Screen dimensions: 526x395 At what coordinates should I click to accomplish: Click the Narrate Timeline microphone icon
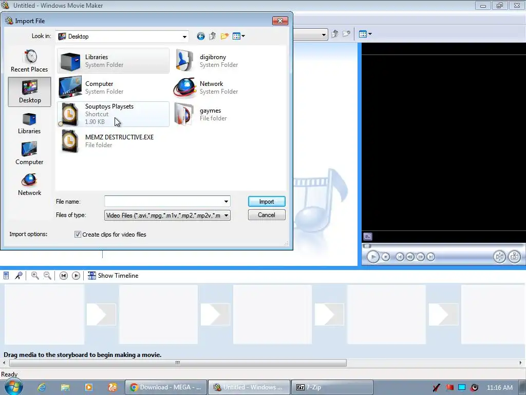click(x=19, y=276)
